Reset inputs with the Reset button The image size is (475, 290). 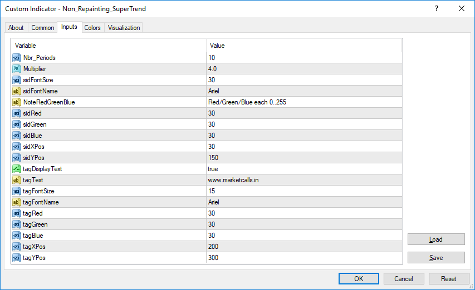(448, 279)
